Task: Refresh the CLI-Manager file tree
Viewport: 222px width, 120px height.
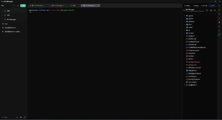Action: click(x=211, y=10)
